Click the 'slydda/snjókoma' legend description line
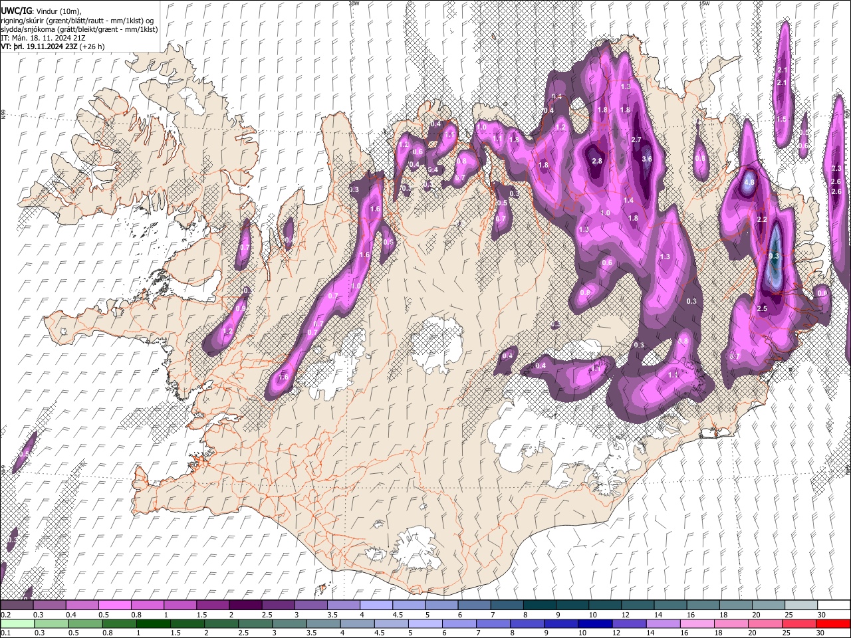 pos(79,29)
